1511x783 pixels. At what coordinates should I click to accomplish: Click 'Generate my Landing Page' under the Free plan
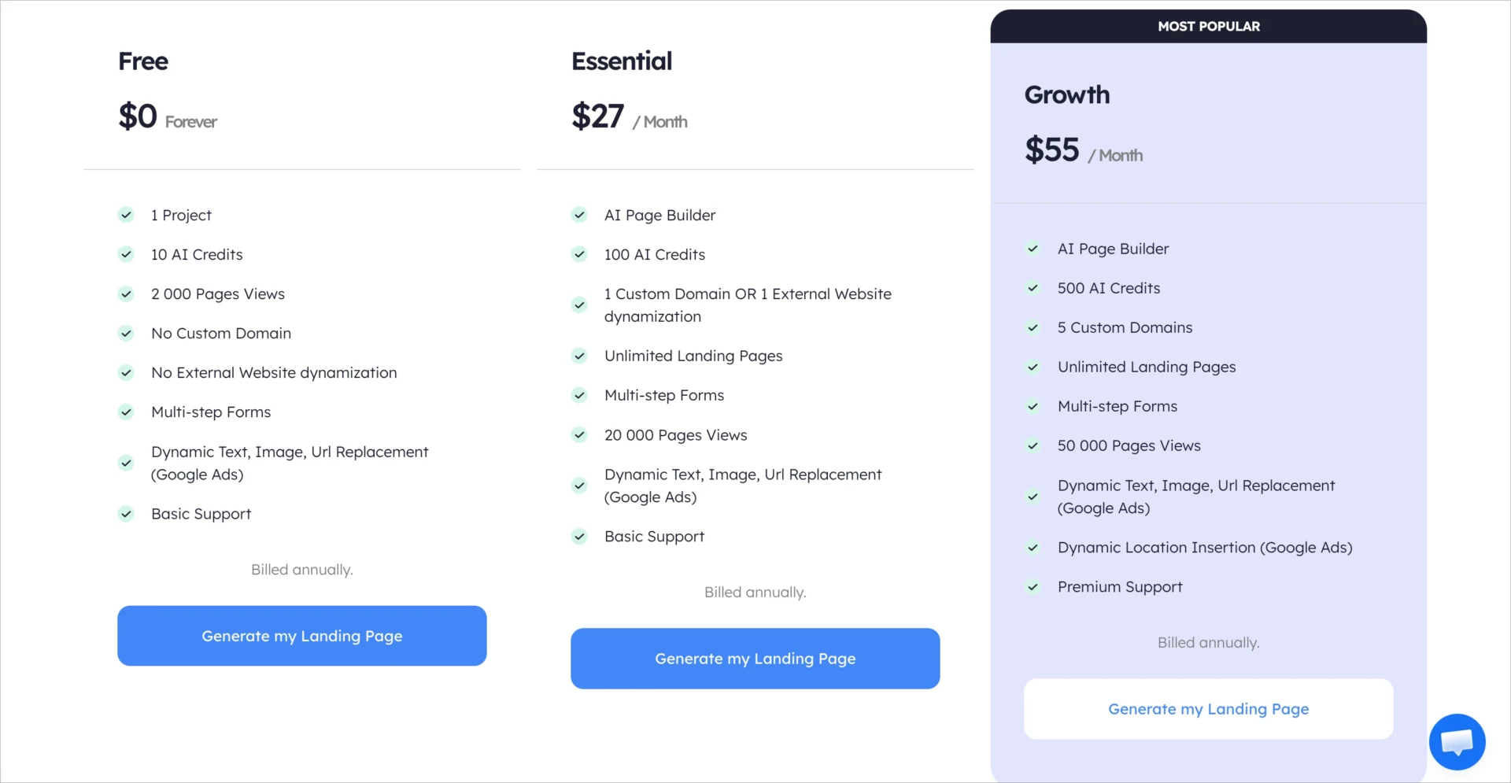click(301, 635)
